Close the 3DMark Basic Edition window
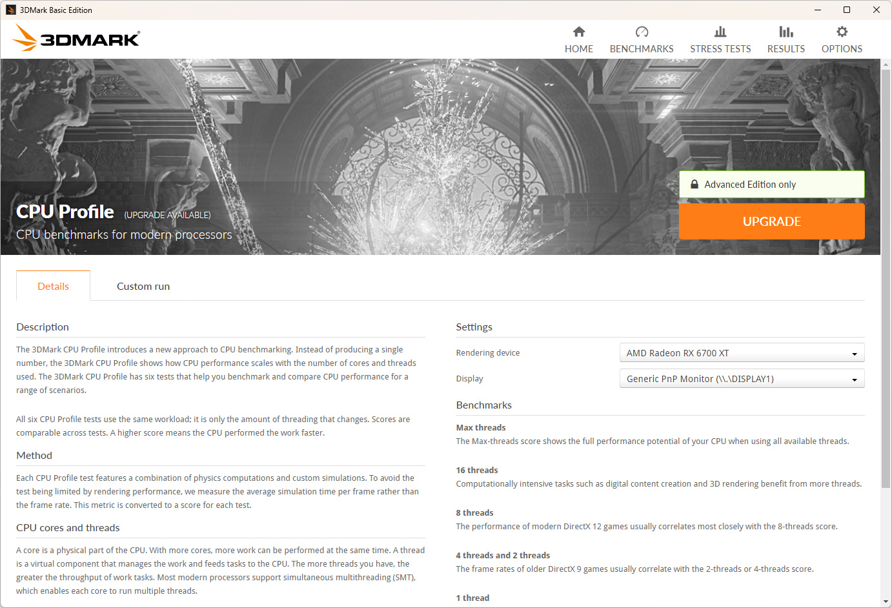 877,10
